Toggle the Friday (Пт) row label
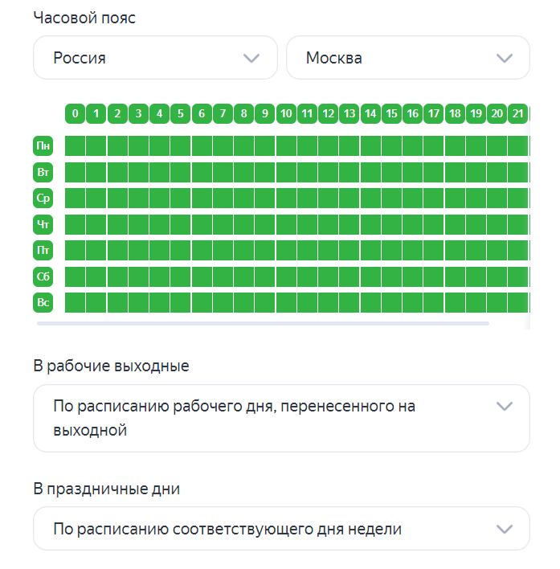Screen dimensions: 560x569 pos(43,250)
